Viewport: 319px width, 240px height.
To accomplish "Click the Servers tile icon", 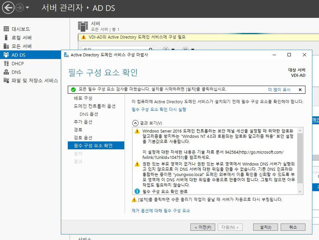I will pyautogui.click(x=83, y=26).
